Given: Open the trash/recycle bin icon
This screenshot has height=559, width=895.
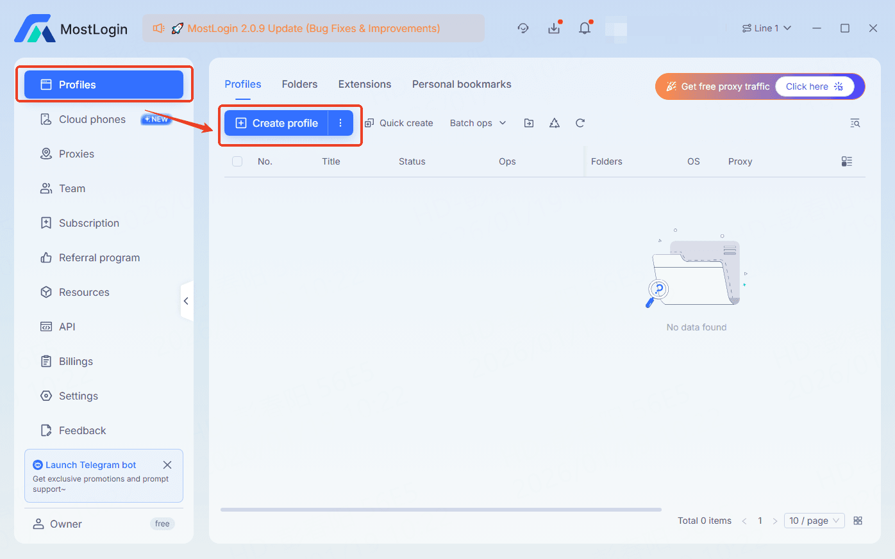Looking at the screenshot, I should coord(554,122).
